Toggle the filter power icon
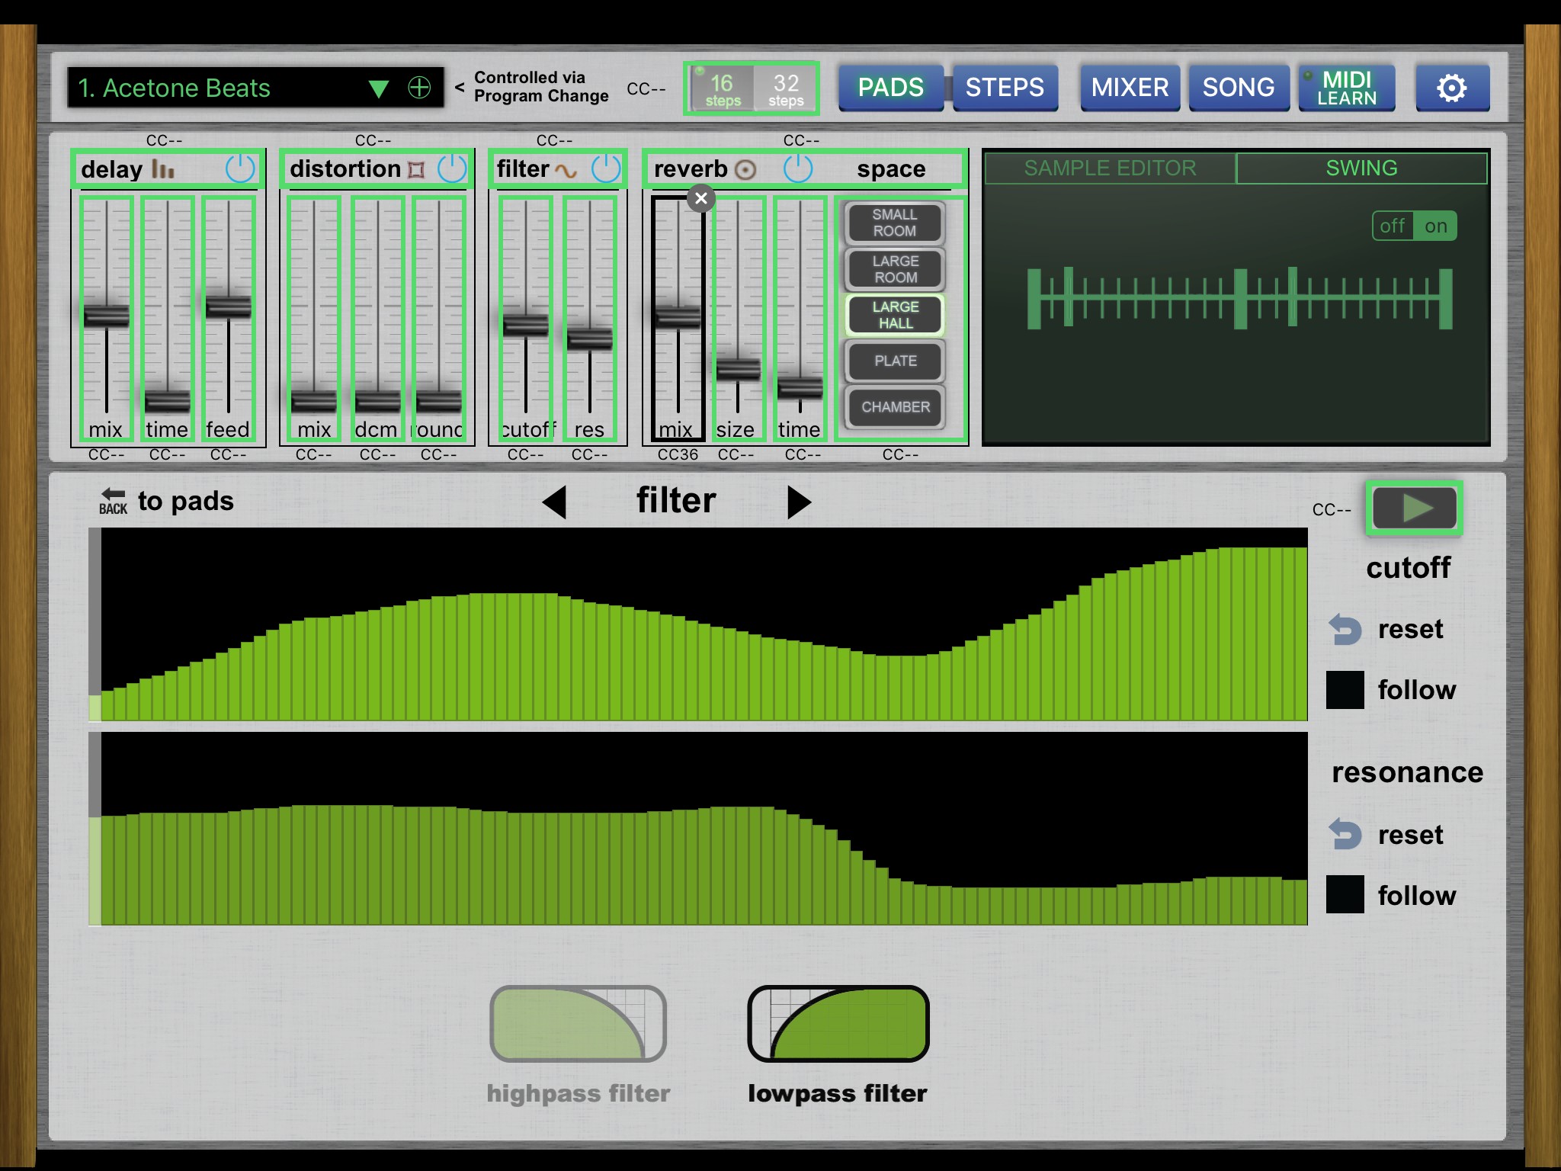Screen dimensions: 1561x1171 [x=607, y=168]
